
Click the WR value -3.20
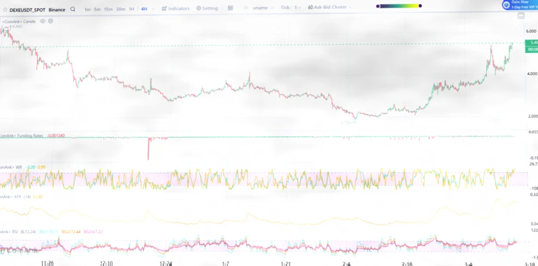30,167
